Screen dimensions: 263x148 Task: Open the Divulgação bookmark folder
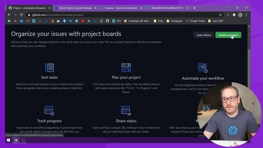point(174,21)
